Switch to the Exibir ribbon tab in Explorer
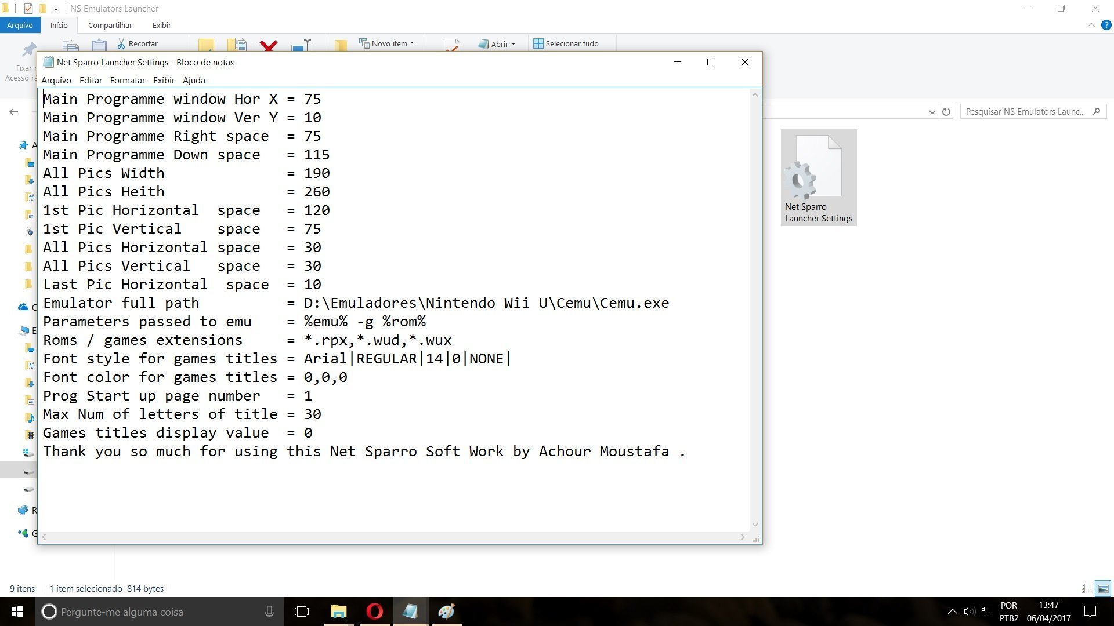 click(x=161, y=25)
